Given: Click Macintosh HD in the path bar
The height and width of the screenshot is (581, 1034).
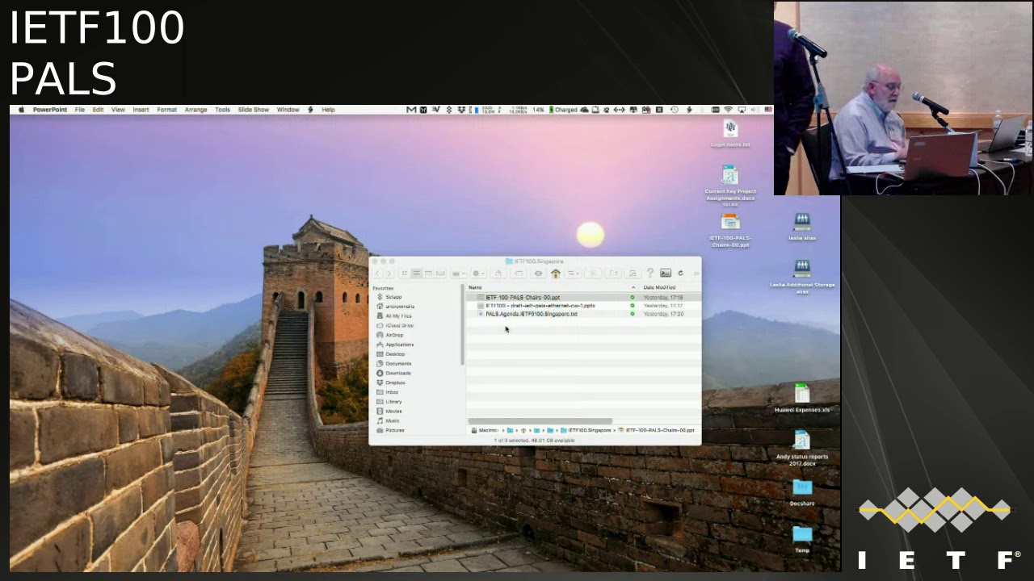Looking at the screenshot, I should point(485,430).
